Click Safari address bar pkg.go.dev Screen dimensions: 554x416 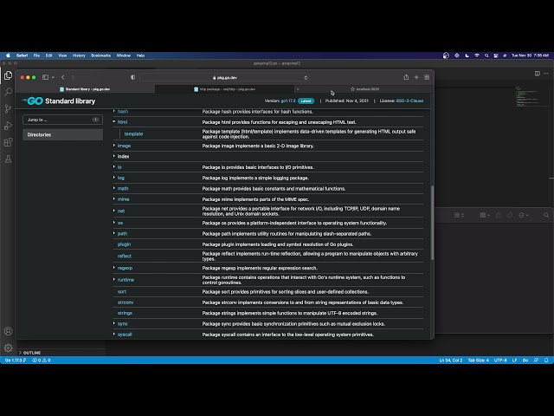click(225, 77)
